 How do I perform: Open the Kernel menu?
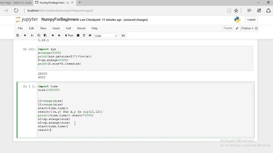(x=81, y=28)
